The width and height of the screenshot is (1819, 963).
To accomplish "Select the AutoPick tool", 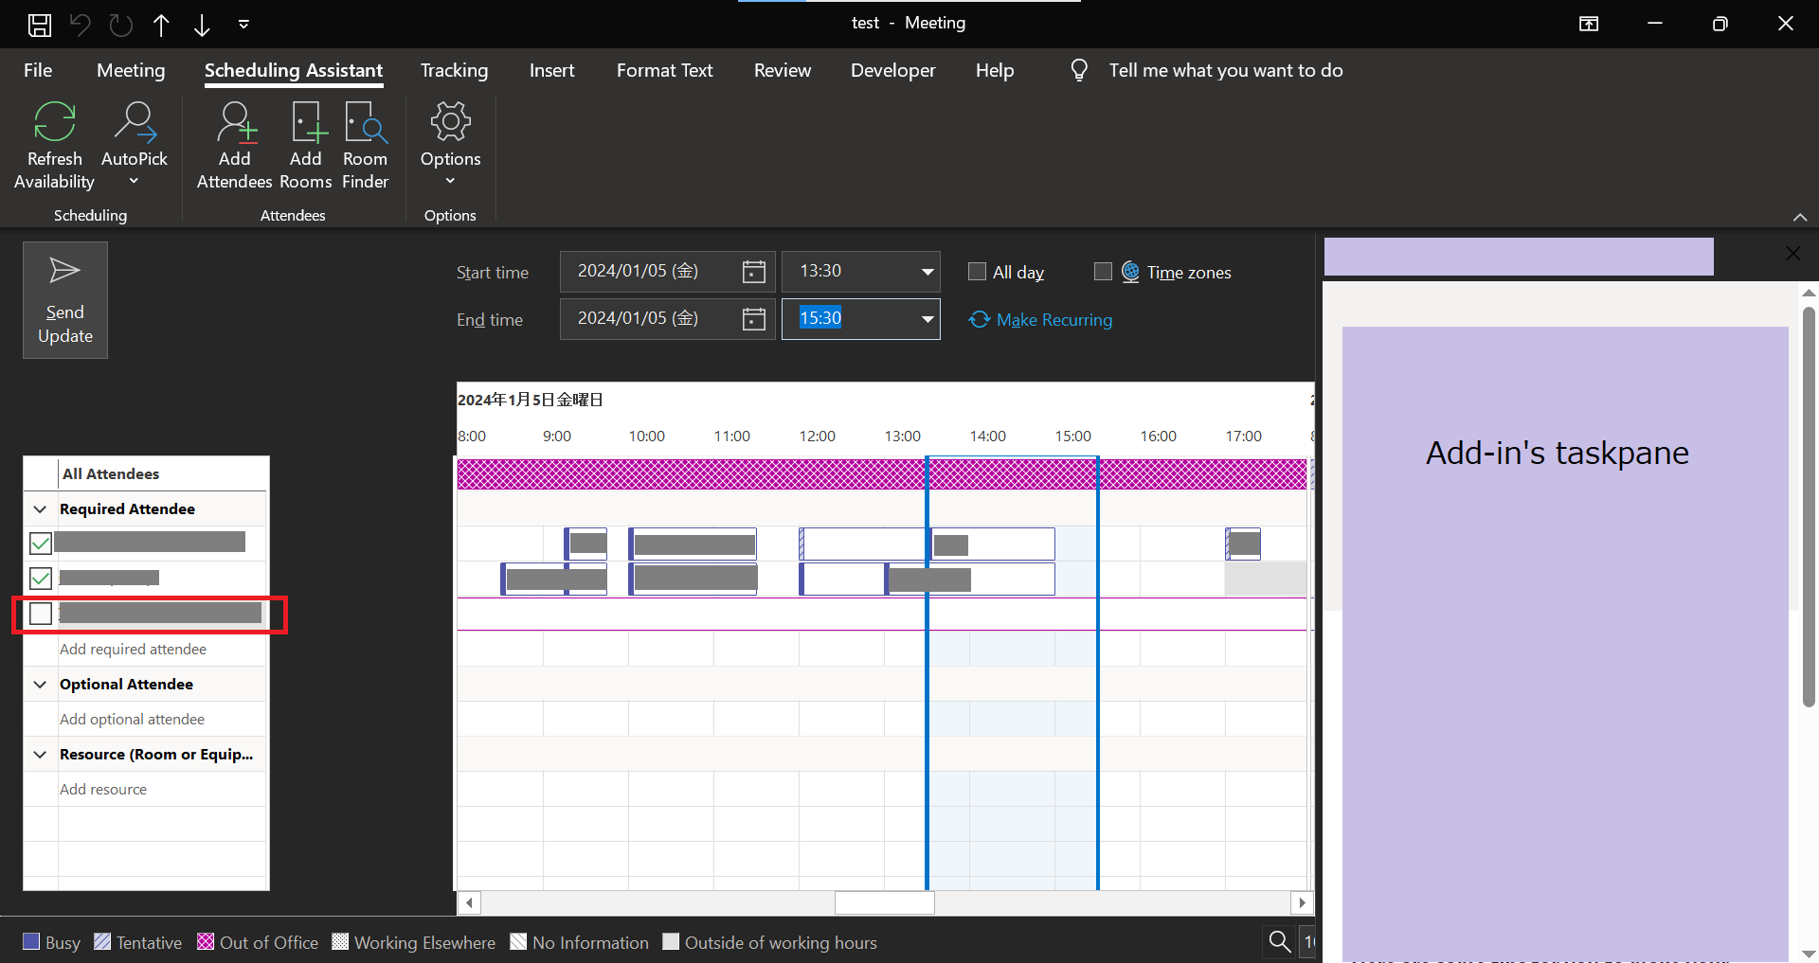I will point(134,121).
